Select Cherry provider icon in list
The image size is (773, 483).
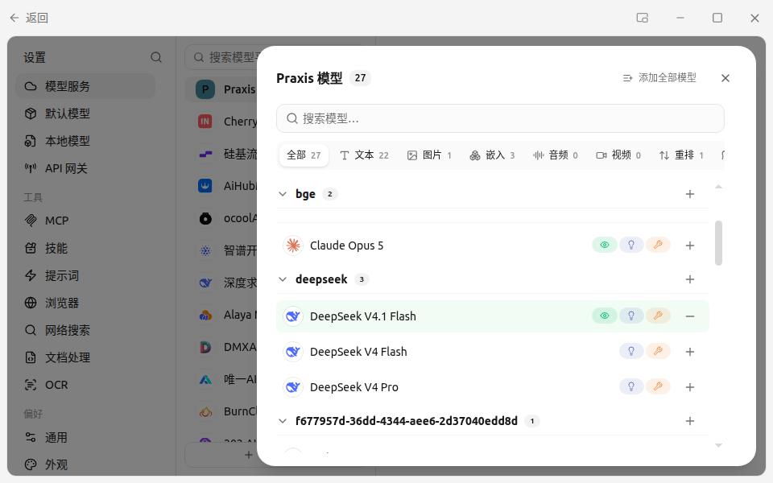(205, 122)
